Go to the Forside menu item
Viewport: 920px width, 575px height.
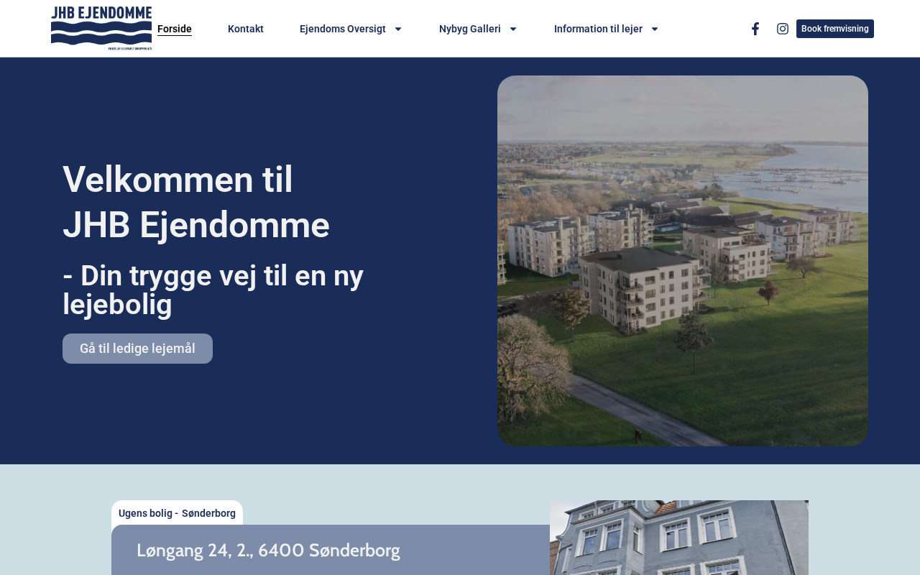175,29
